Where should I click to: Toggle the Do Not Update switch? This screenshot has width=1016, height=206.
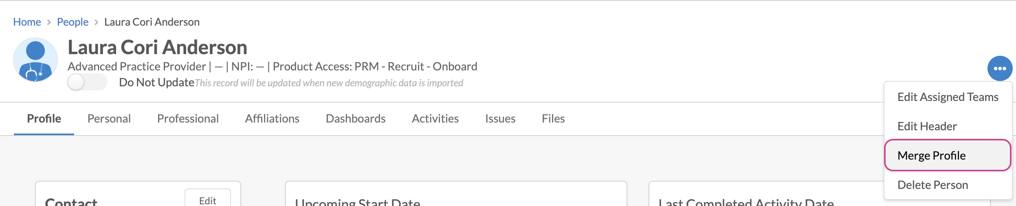(x=87, y=82)
